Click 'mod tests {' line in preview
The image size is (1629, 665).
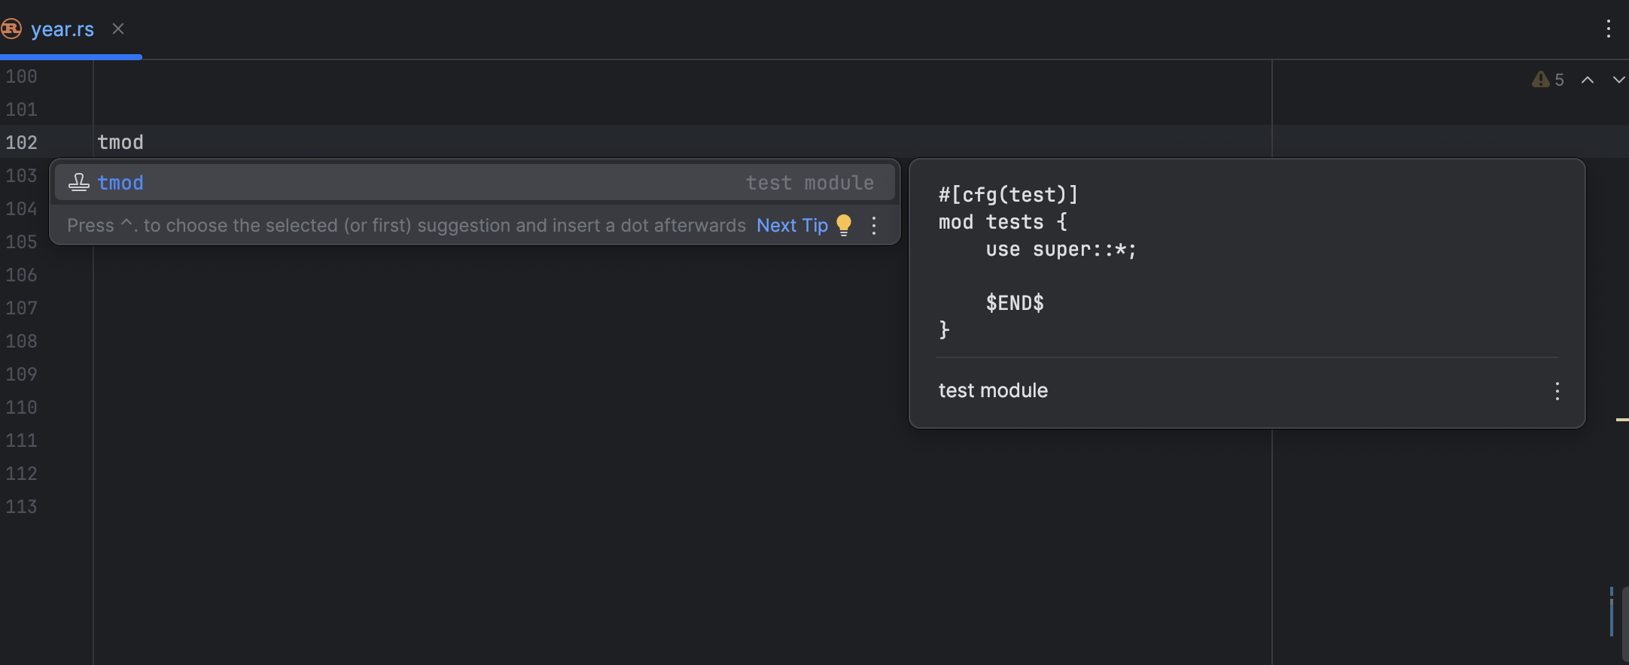1003,222
